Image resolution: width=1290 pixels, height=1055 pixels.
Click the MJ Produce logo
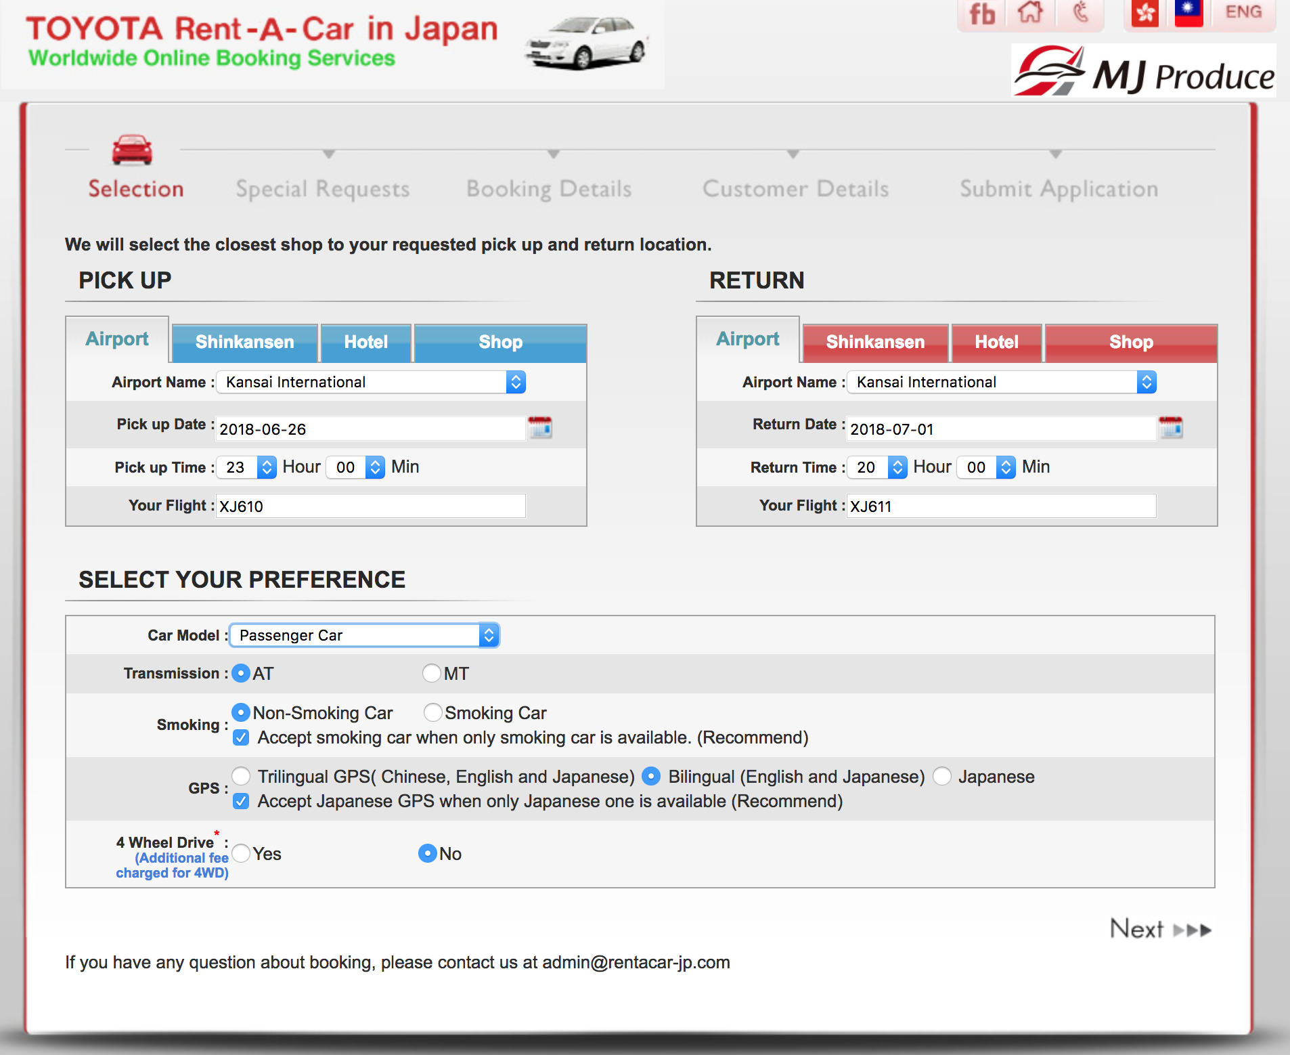(1144, 70)
